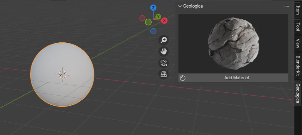
Task: Select the sphere object in the viewport
Action: [x=62, y=74]
